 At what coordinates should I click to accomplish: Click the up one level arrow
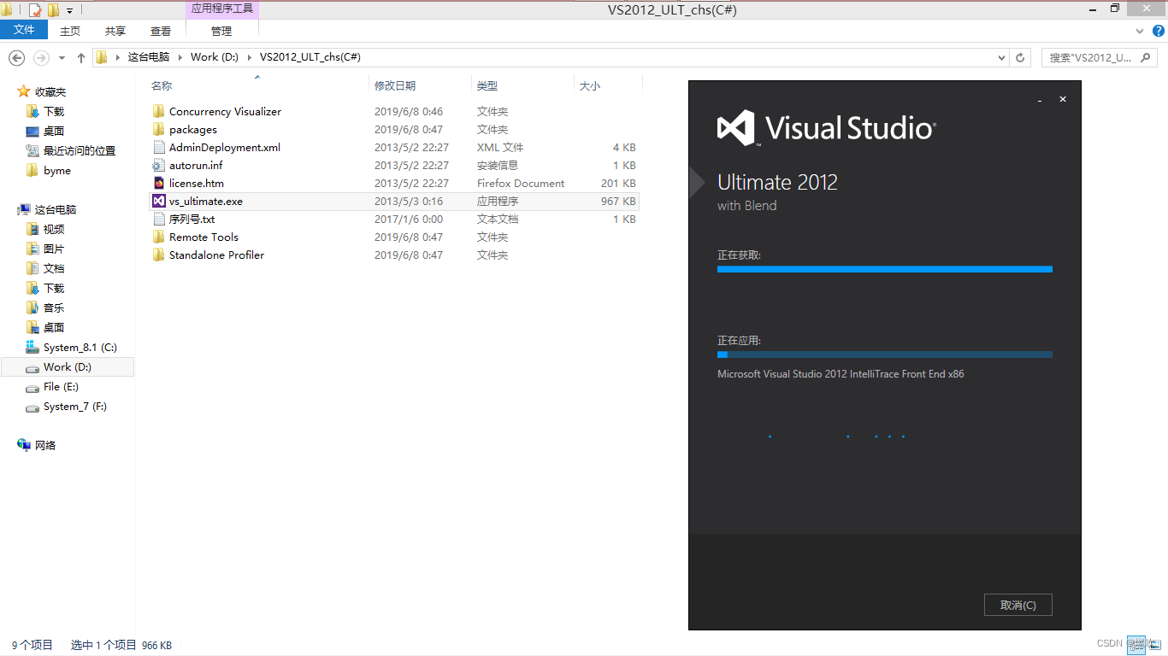point(81,57)
